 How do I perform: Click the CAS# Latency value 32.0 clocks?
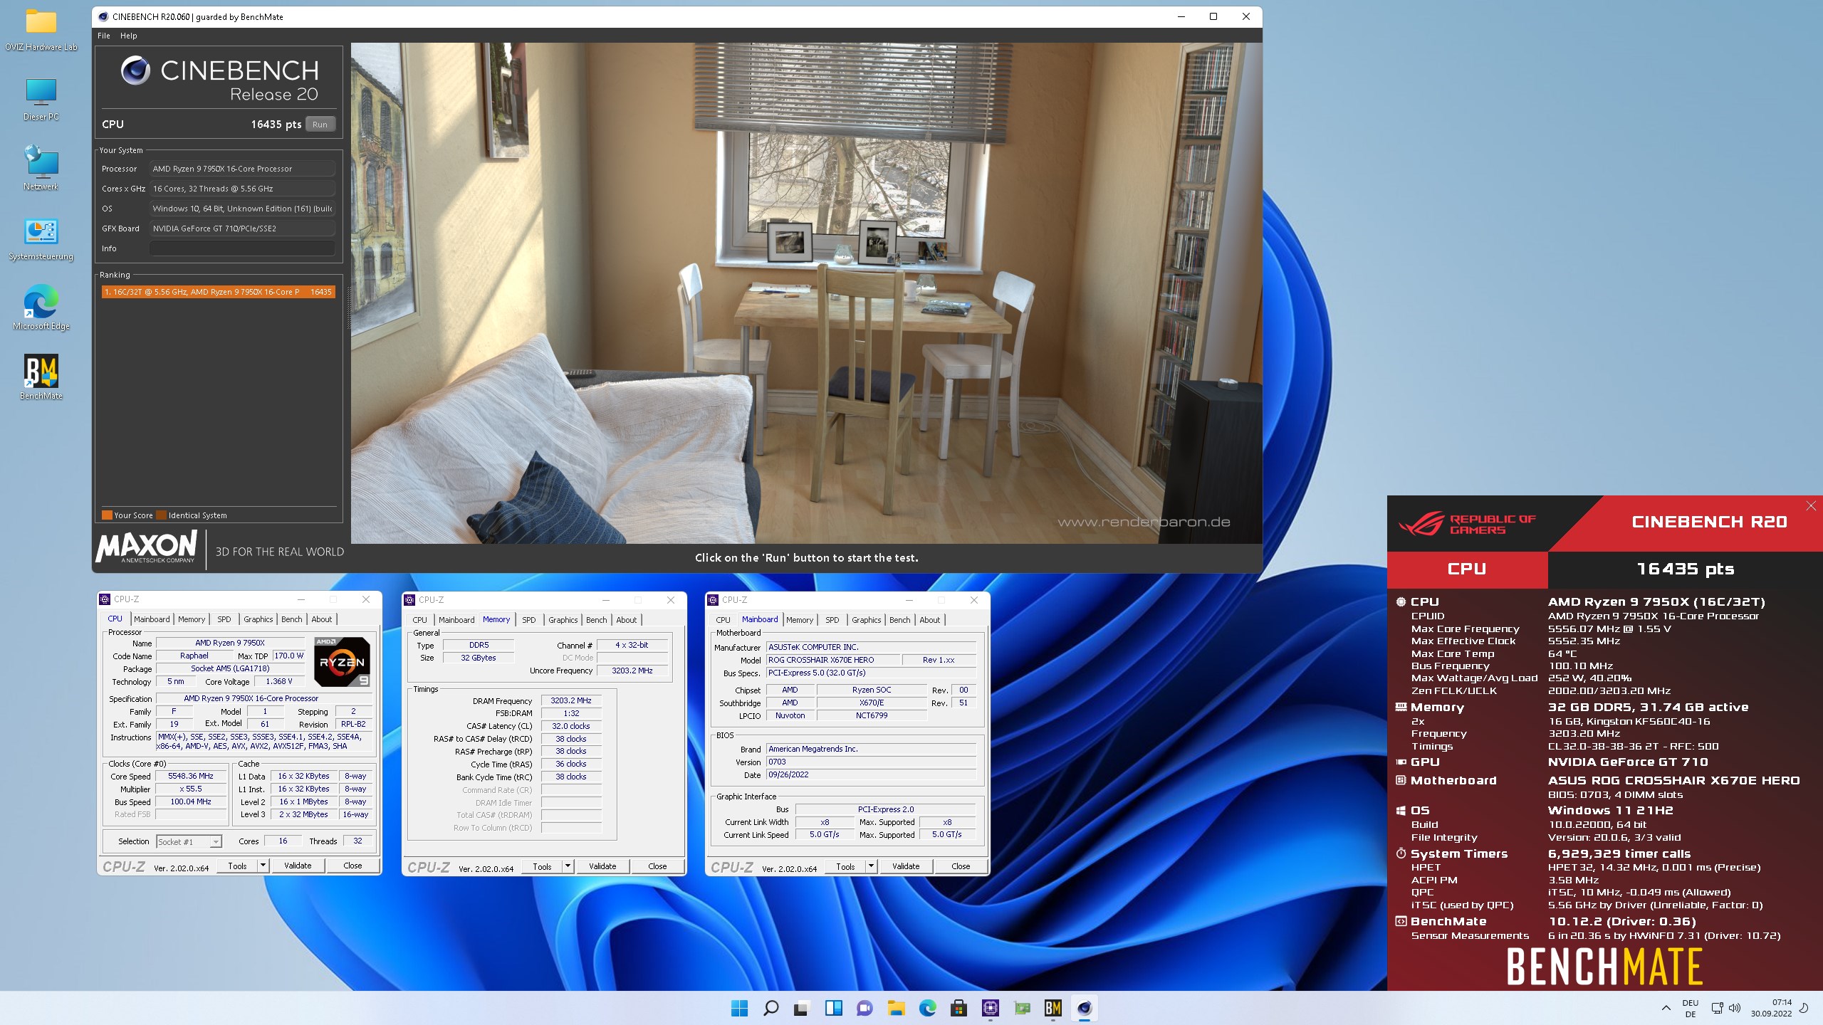[571, 727]
